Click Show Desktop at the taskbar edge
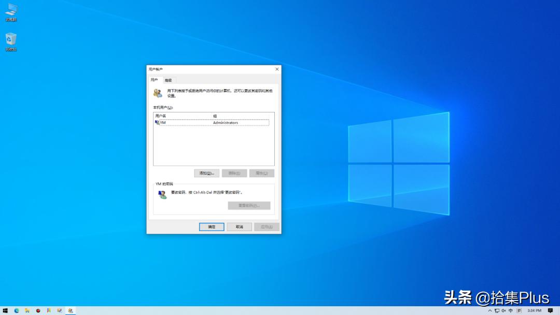 pyautogui.click(x=559, y=311)
